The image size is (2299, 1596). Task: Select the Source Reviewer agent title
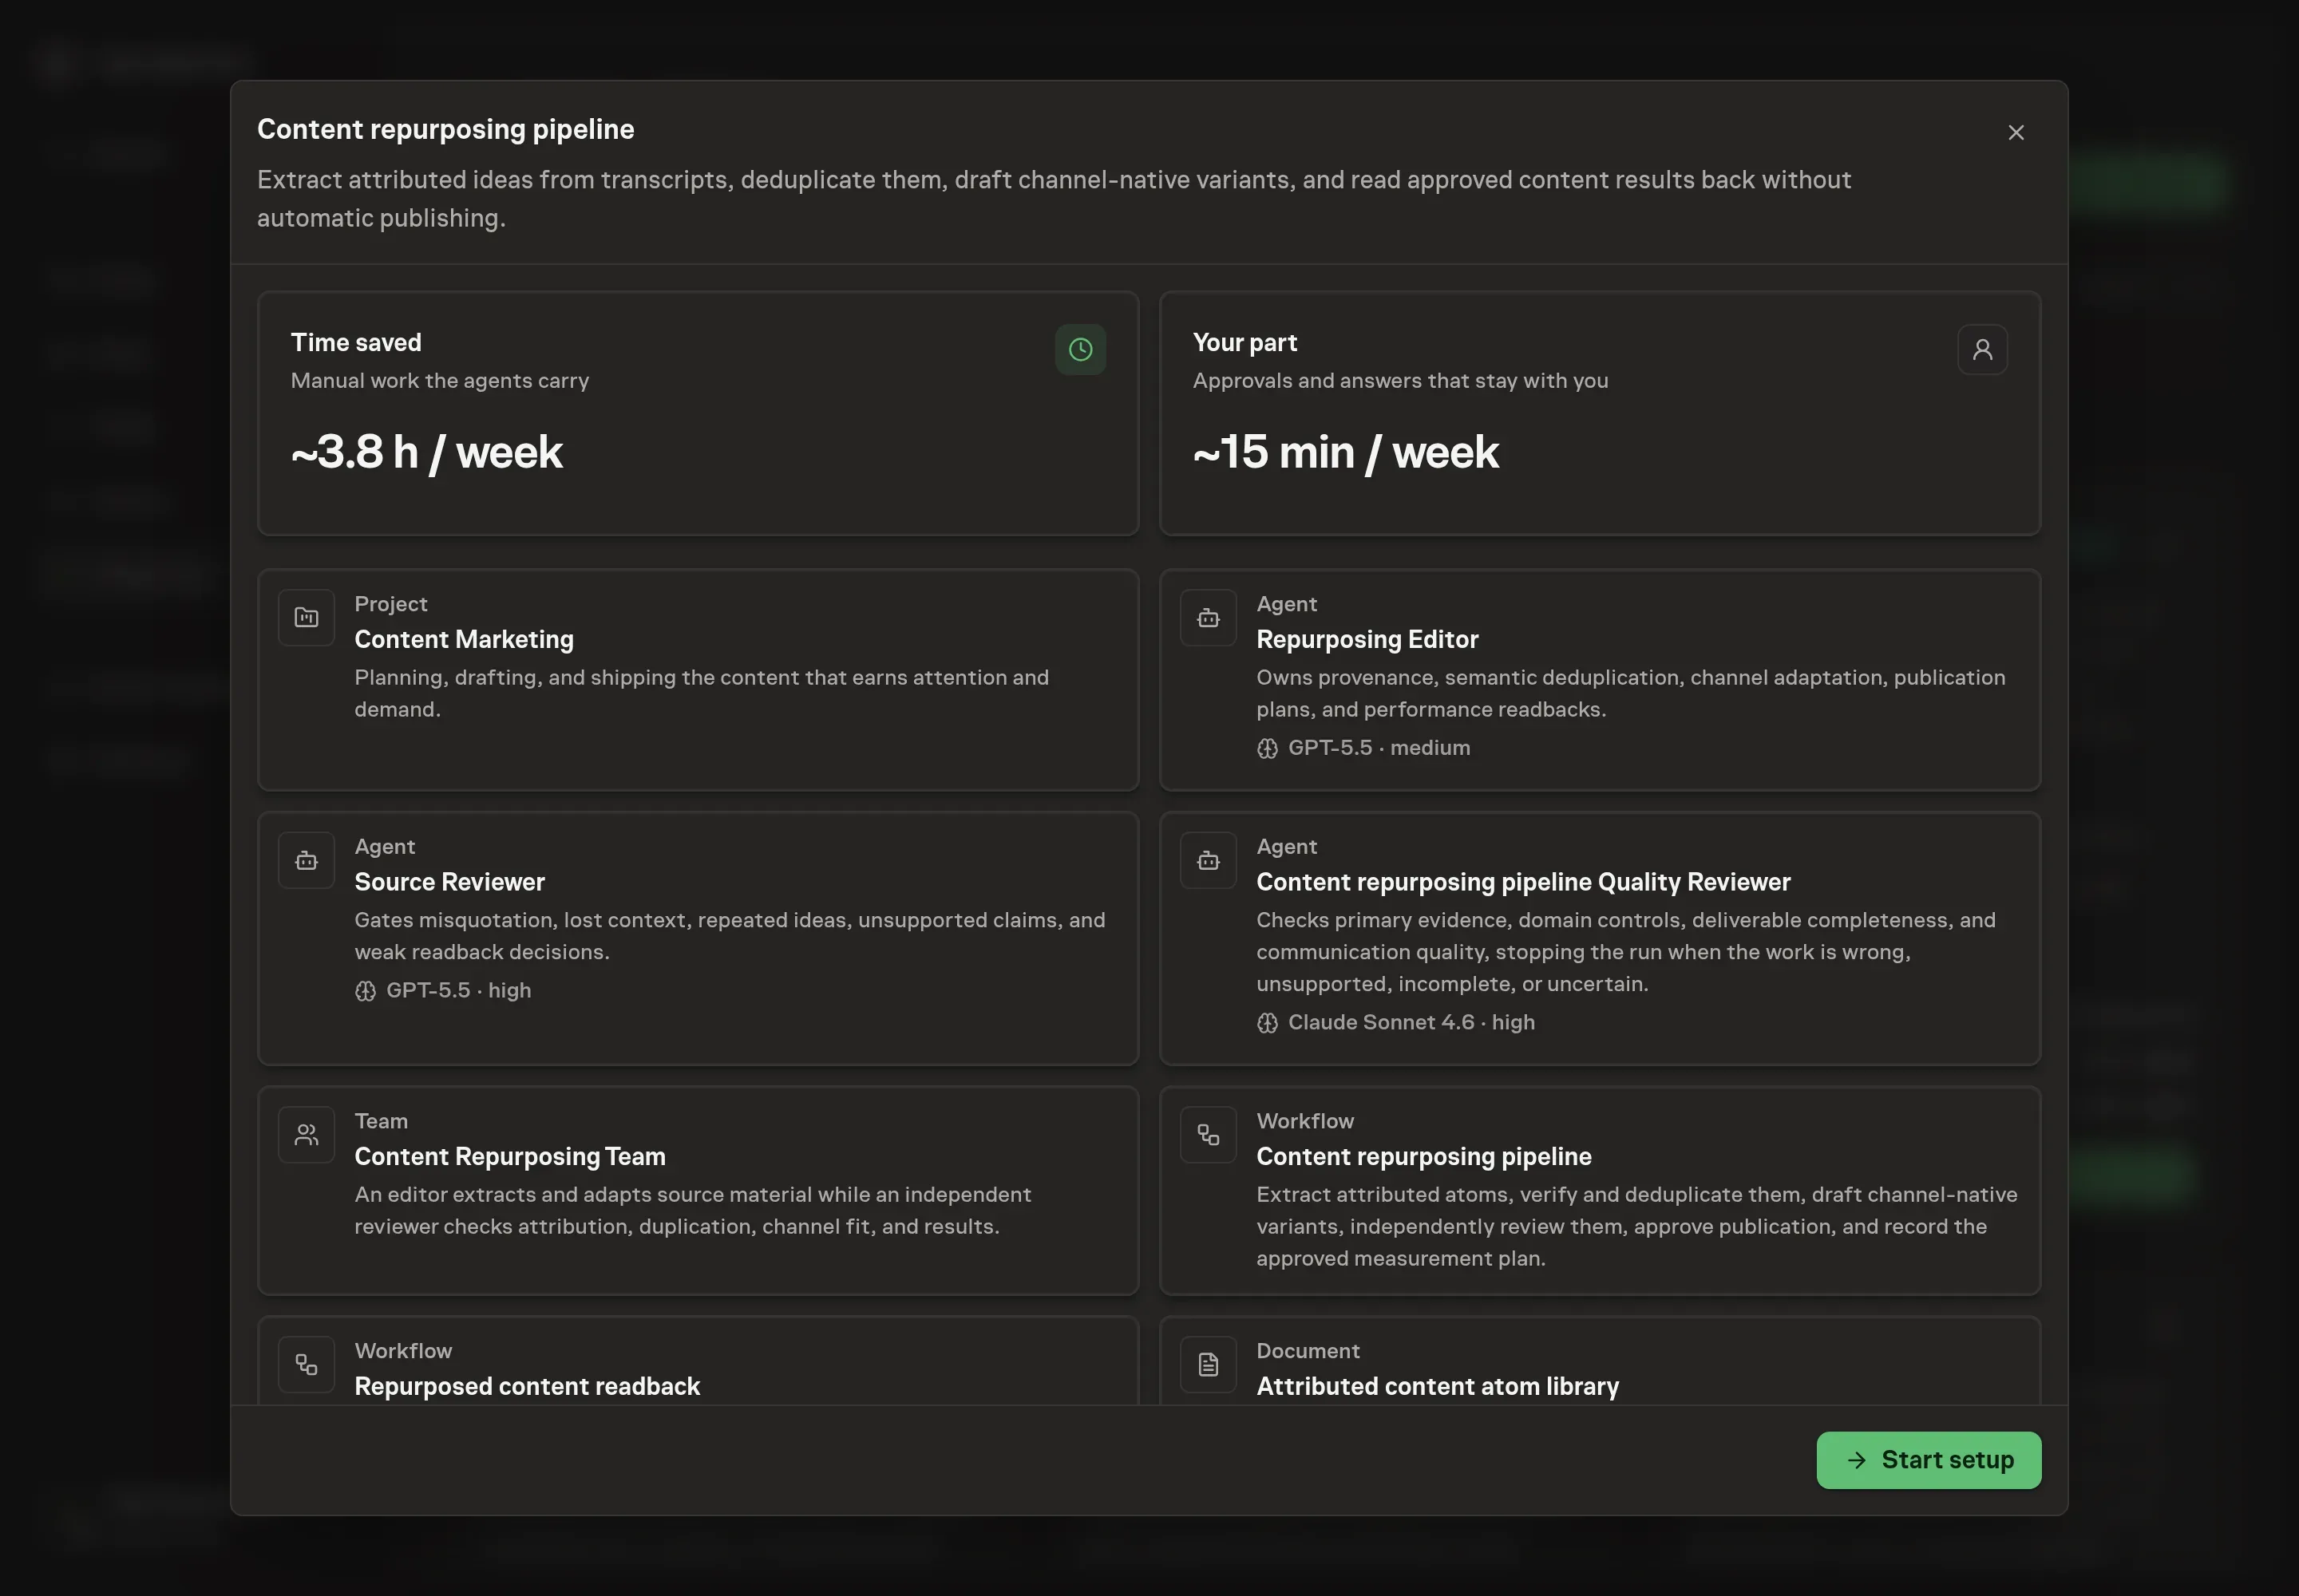click(449, 882)
